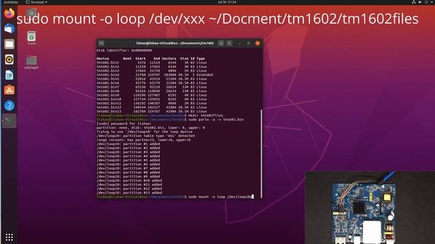Open Firefox from the dock
The width and height of the screenshot is (435, 244).
click(9, 13)
